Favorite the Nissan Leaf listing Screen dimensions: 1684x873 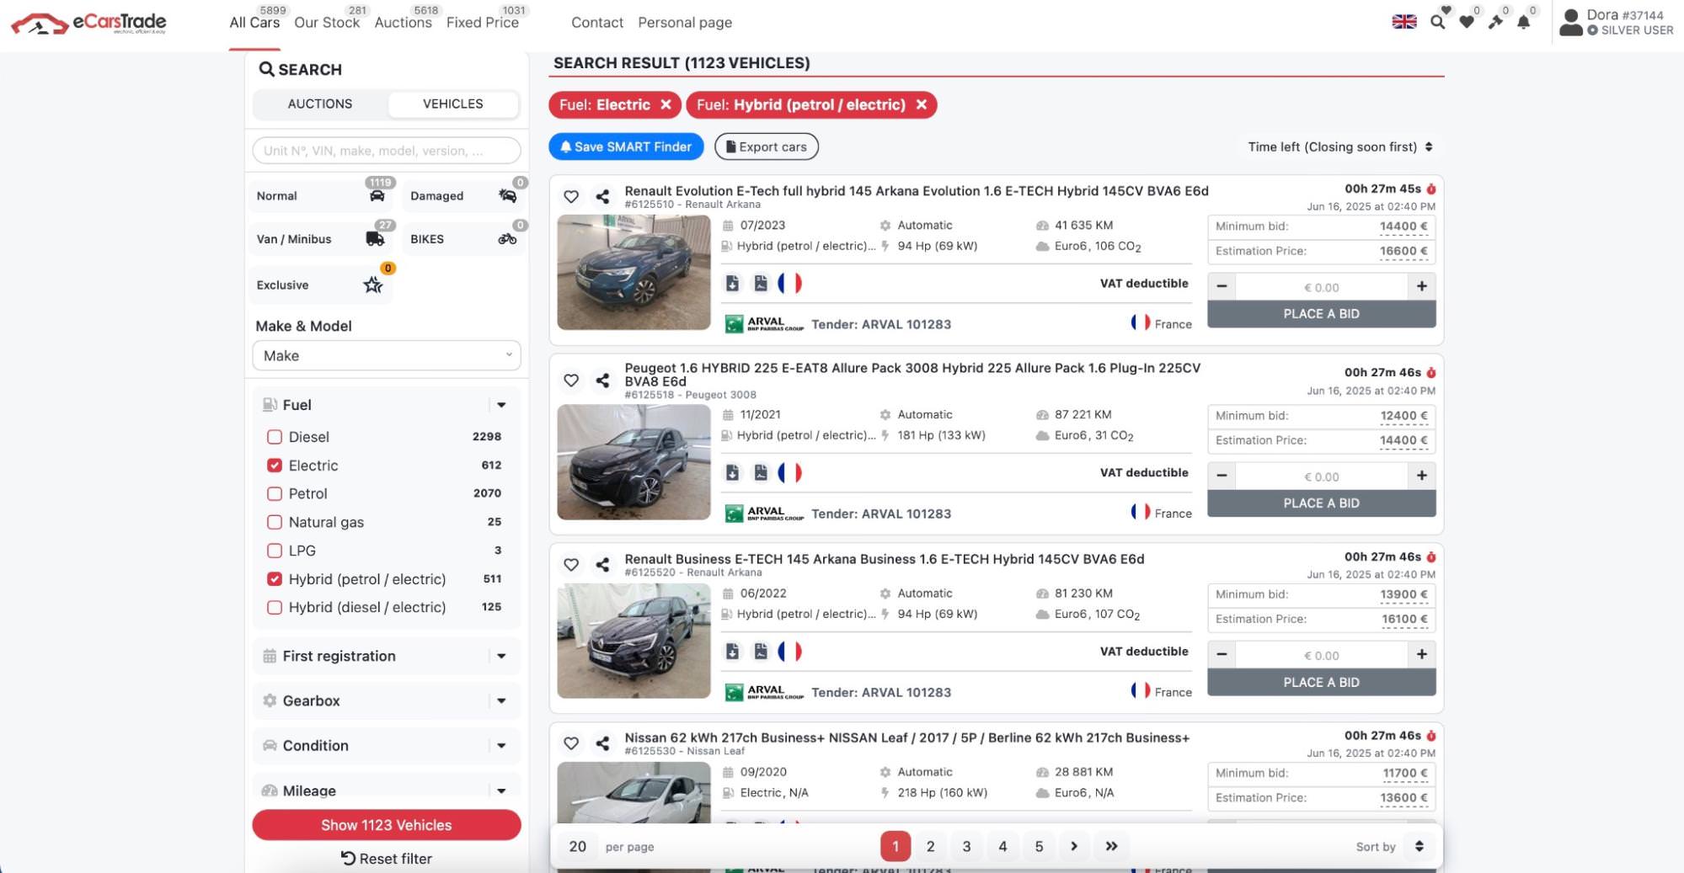[x=571, y=743]
